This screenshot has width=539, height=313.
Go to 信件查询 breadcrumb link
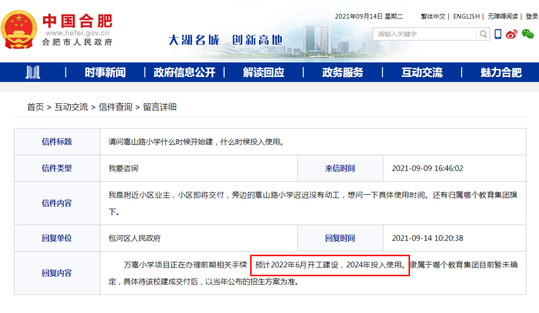(115, 107)
